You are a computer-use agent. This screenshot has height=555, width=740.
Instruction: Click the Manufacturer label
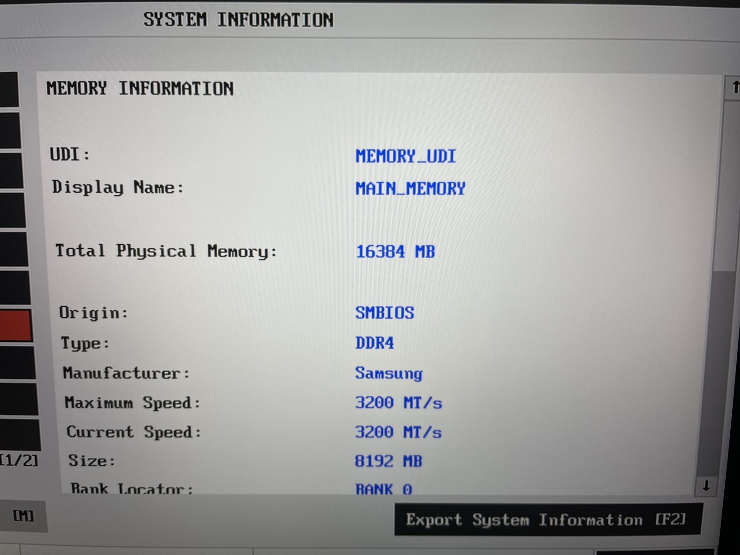126,373
